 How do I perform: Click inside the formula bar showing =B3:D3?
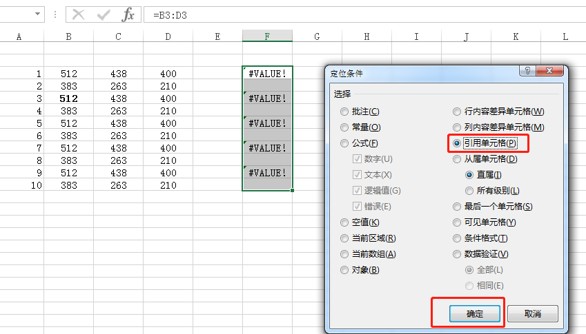click(x=364, y=15)
